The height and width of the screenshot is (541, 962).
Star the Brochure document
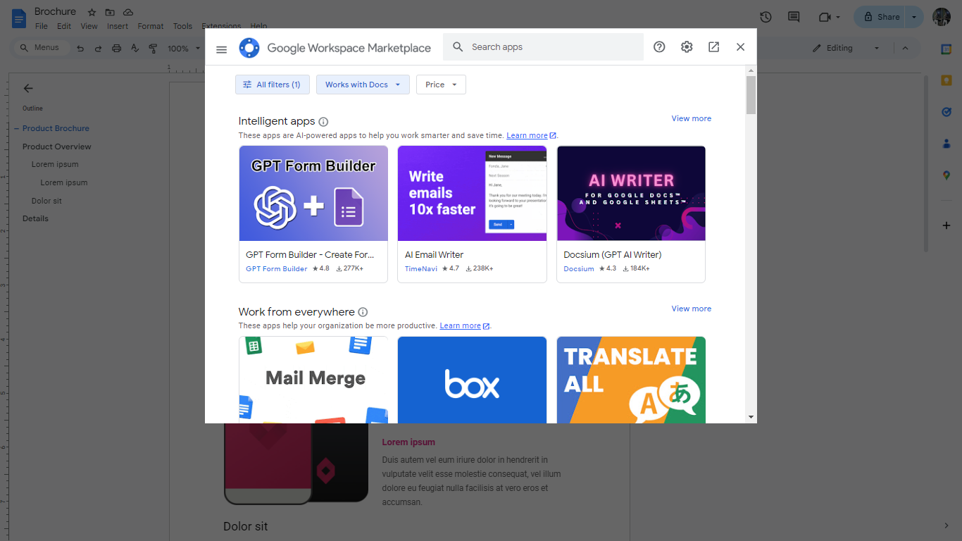pos(92,13)
